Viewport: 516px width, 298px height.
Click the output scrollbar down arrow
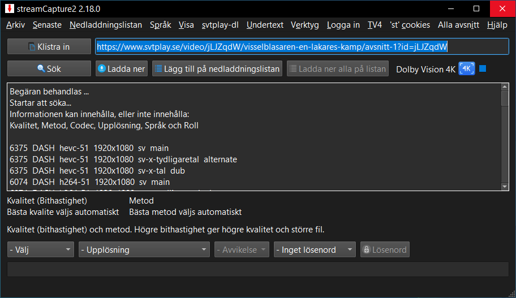point(505,187)
